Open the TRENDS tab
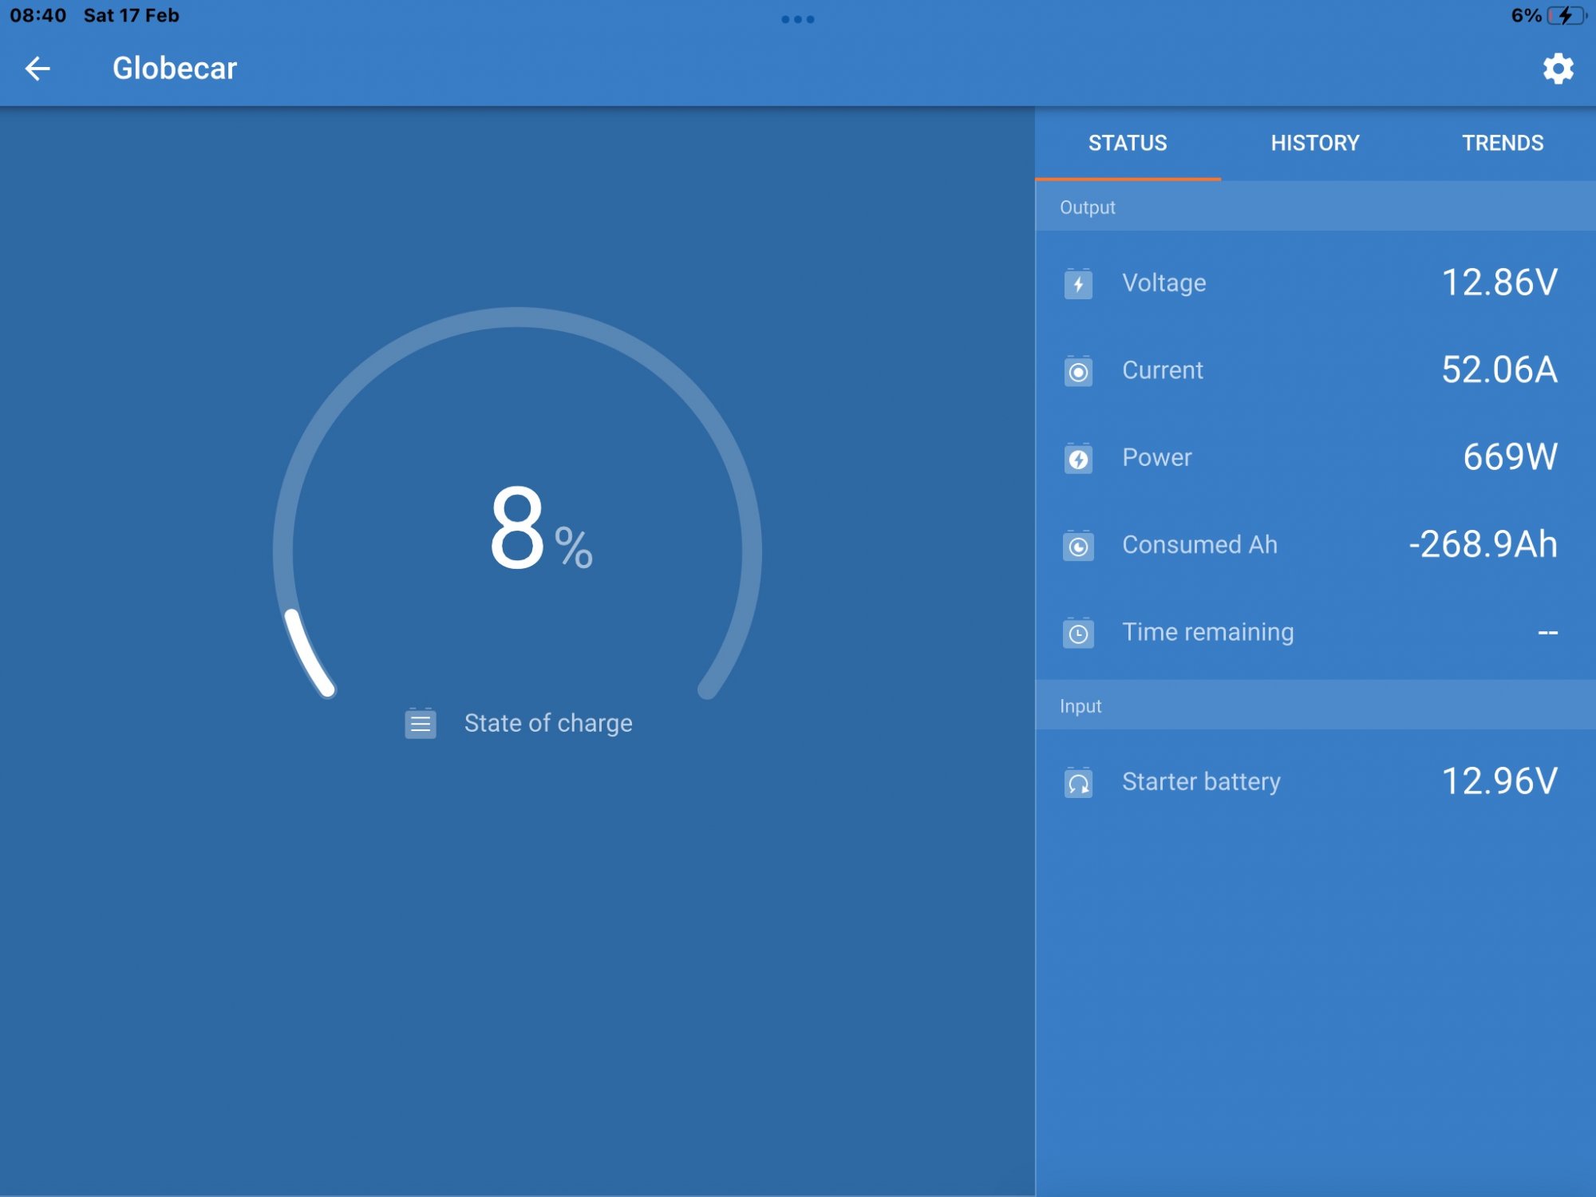 click(x=1502, y=143)
